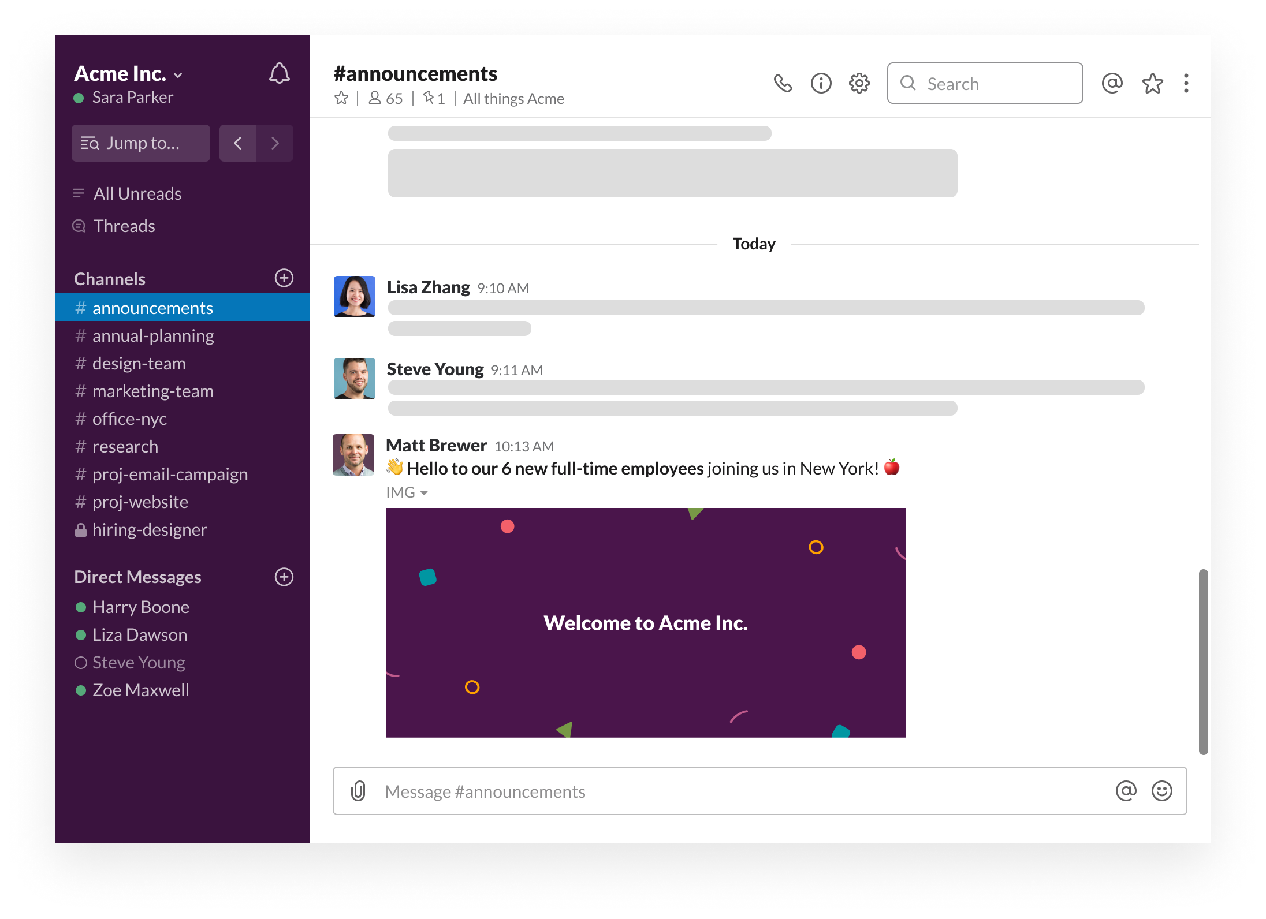Screen dimensions: 1266x919
Task: Open emoji picker in message box
Action: click(x=1161, y=791)
